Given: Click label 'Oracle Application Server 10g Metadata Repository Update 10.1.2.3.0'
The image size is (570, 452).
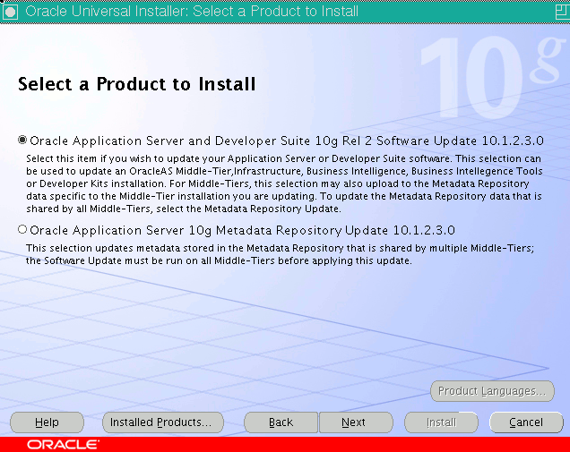Looking at the screenshot, I should pos(243,231).
